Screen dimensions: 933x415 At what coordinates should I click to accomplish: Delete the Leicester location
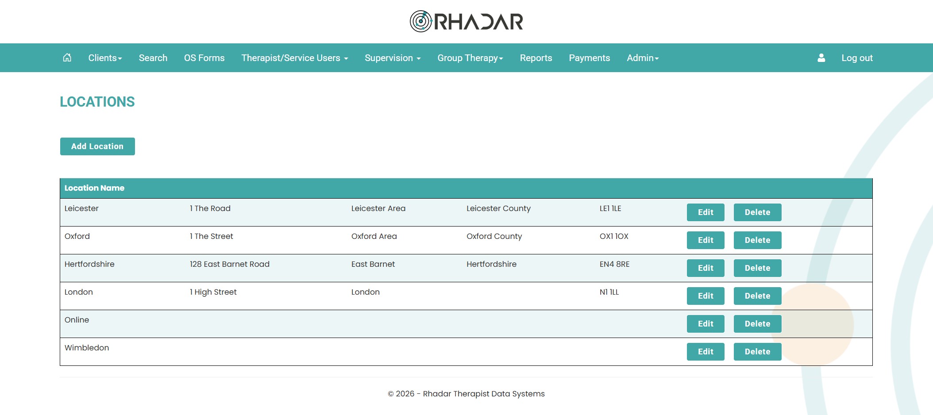757,212
